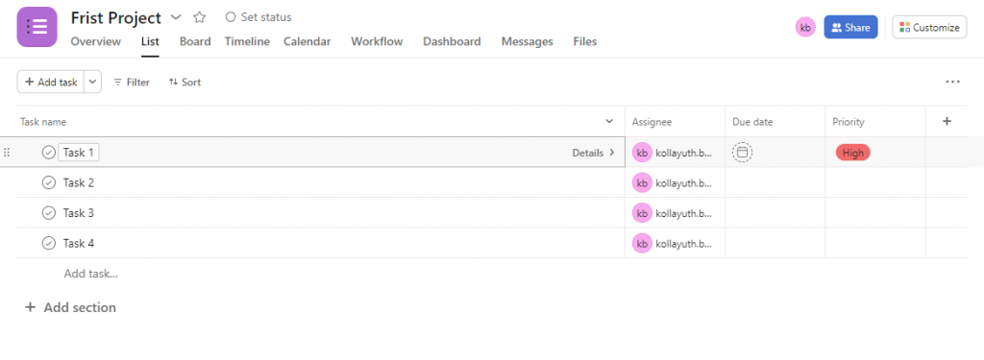Open the Files tab
This screenshot has height=360, width=984.
tap(585, 41)
